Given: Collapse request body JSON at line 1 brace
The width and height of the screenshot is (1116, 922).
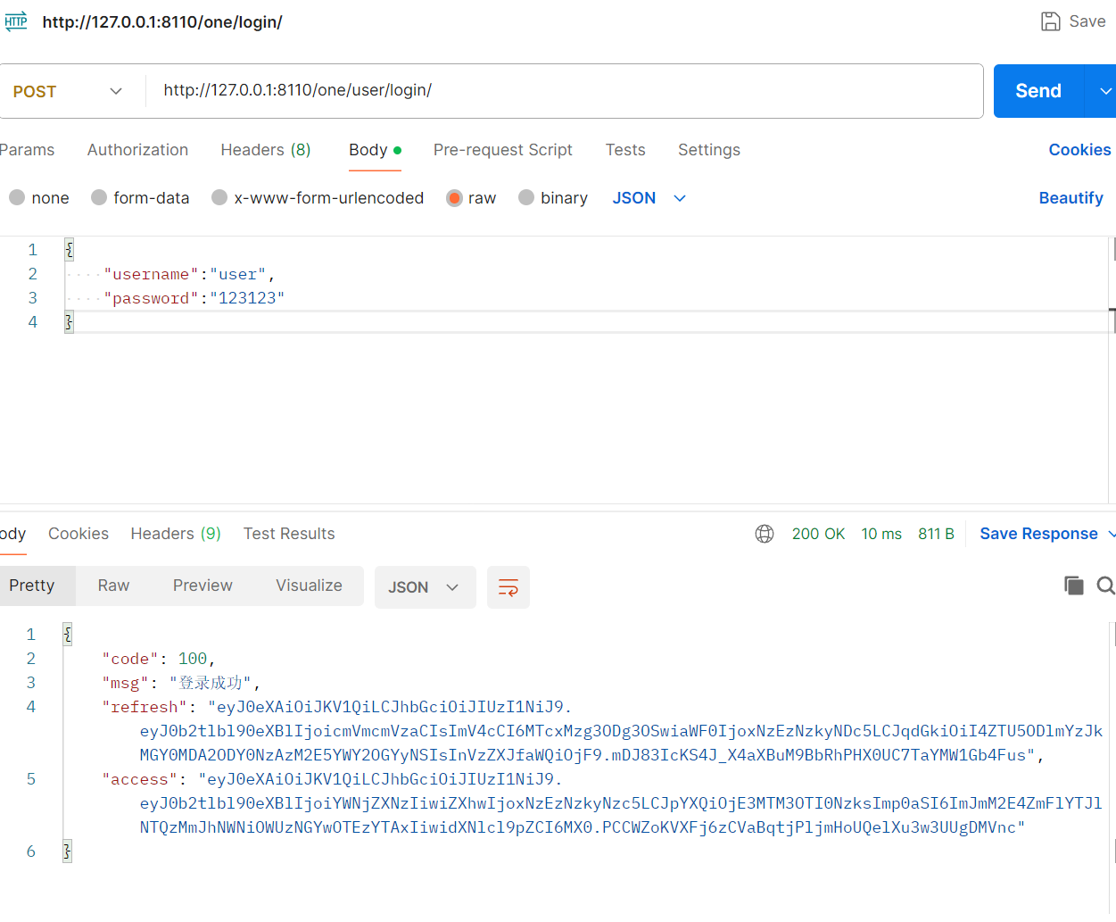Looking at the screenshot, I should click(69, 250).
